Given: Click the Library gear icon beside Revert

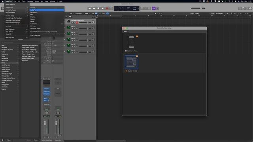Looking at the screenshot, I should point(2,140).
